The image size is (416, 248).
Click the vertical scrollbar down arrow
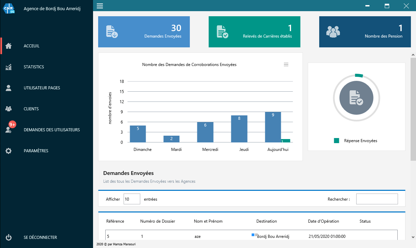point(413,237)
